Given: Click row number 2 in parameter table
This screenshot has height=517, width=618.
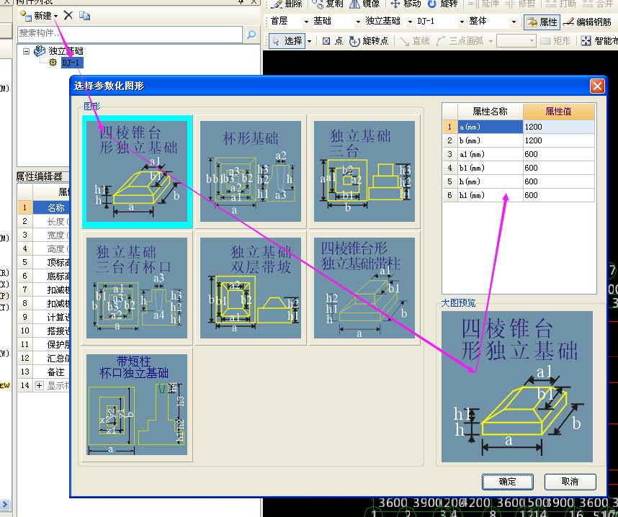Looking at the screenshot, I should (x=449, y=140).
